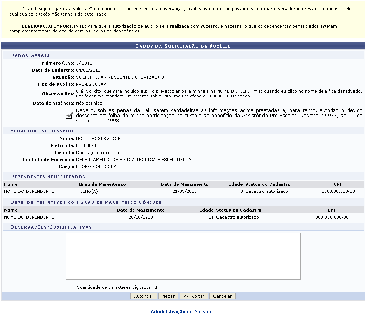This screenshot has height=315, width=366.
Task: Click the Observações/Justificativas section header
Action: click(x=51, y=227)
